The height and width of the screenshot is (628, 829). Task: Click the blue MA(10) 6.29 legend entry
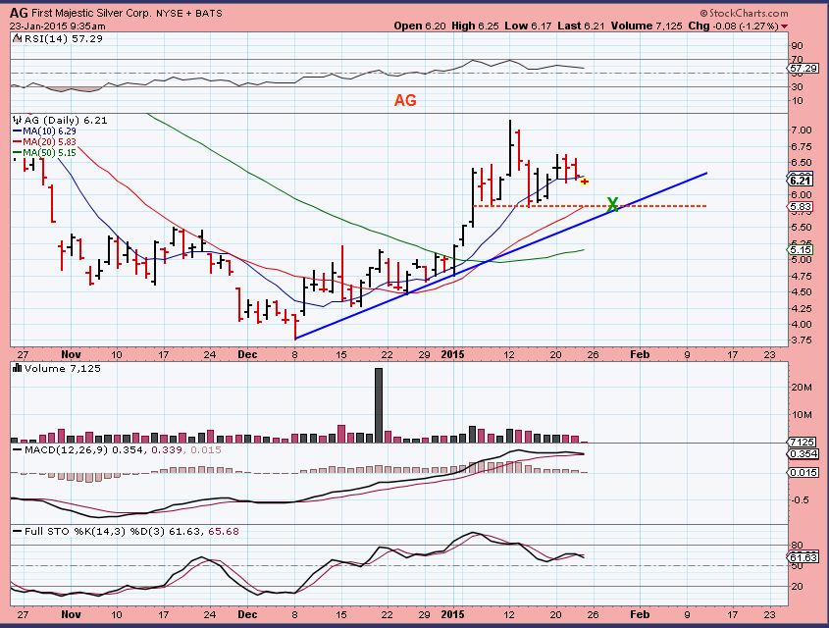pyautogui.click(x=44, y=131)
